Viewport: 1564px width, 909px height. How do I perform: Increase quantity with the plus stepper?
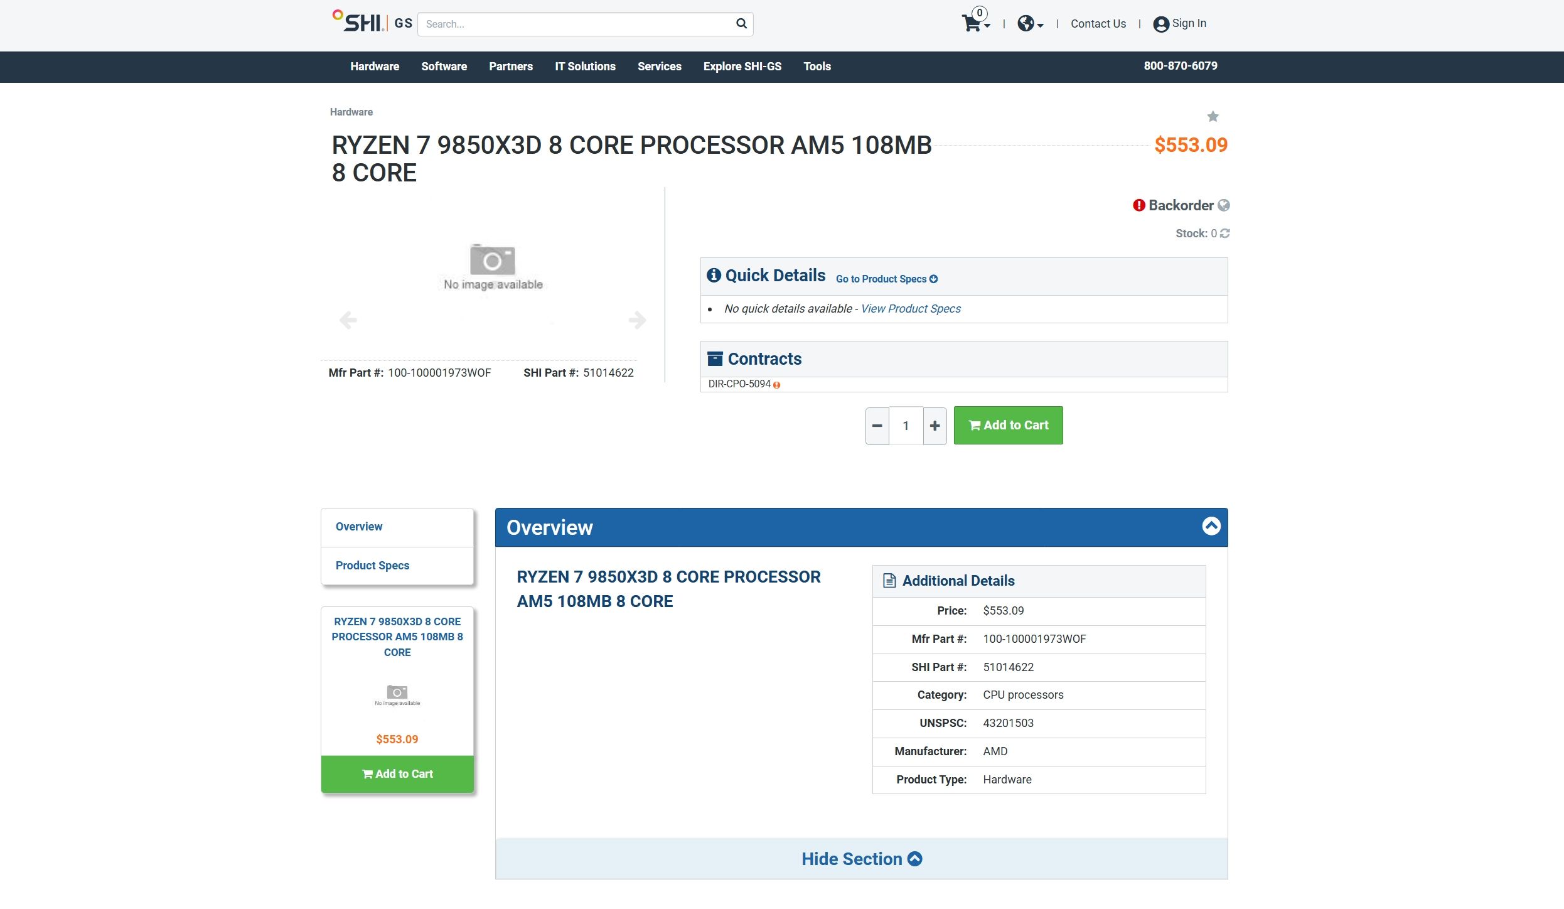click(x=935, y=426)
